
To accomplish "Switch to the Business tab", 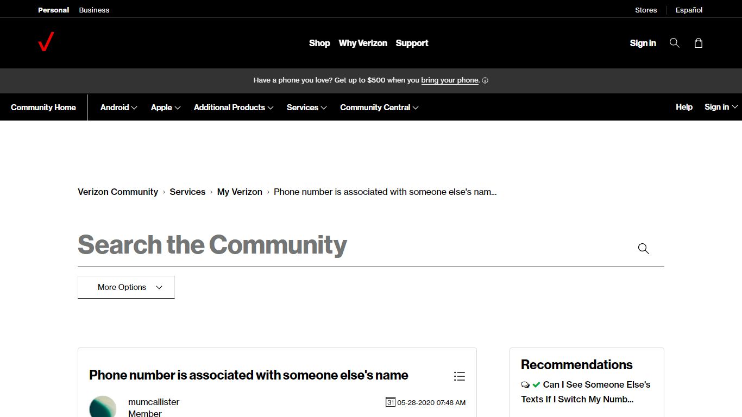I will 94,10.
